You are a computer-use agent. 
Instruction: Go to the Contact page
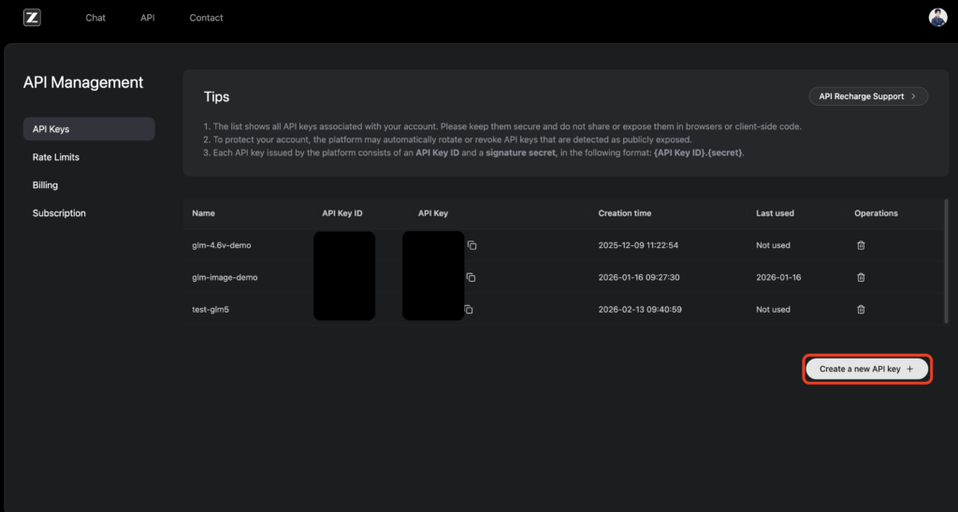pos(206,18)
